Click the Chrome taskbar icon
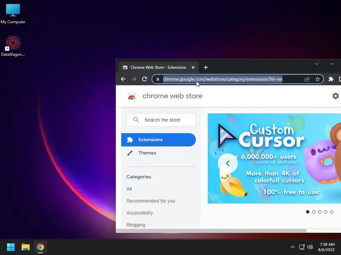The height and width of the screenshot is (255, 341). pyautogui.click(x=40, y=247)
